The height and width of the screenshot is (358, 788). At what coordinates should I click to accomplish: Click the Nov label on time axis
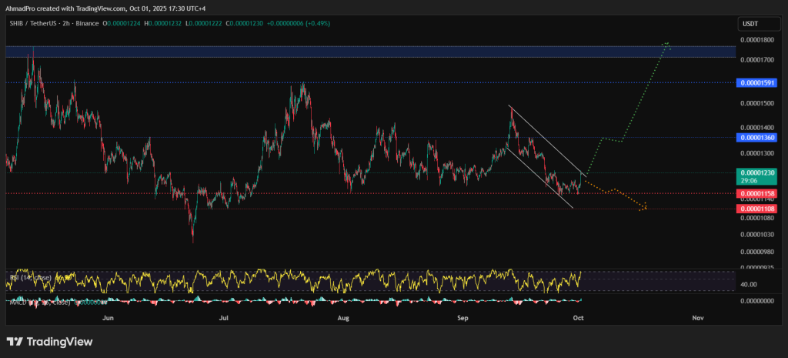coord(698,317)
